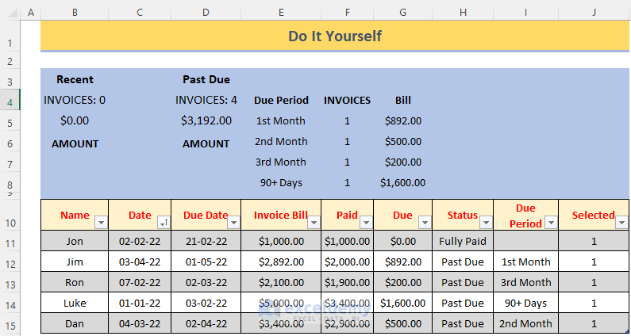Select column E header
This screenshot has width=631, height=336.
tap(281, 13)
